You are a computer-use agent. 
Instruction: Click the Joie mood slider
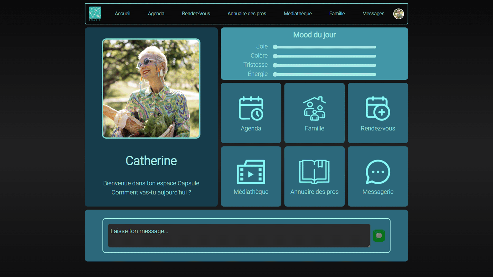(325, 47)
